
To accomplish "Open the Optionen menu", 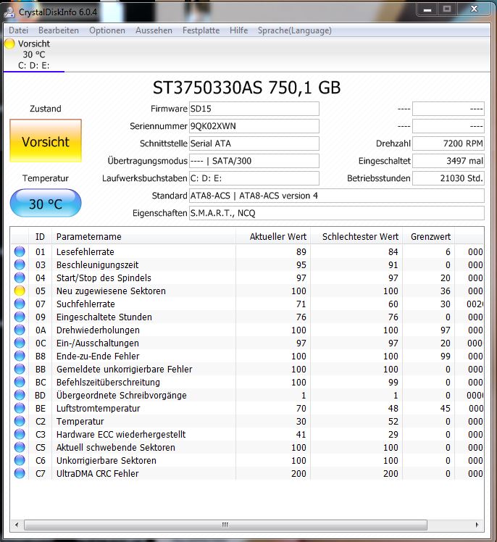I will 107,30.
